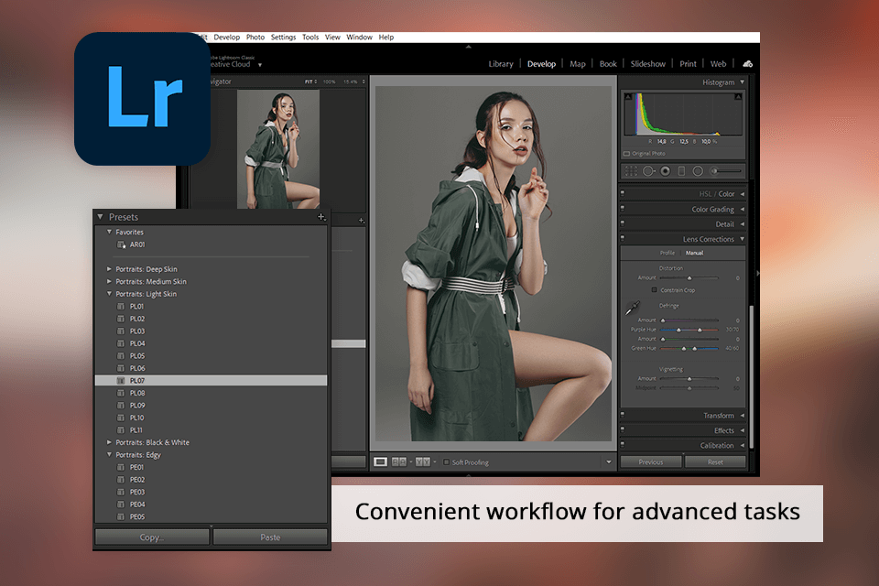Viewport: 879px width, 586px height.
Task: Click the PE01 preset icon
Action: click(121, 467)
